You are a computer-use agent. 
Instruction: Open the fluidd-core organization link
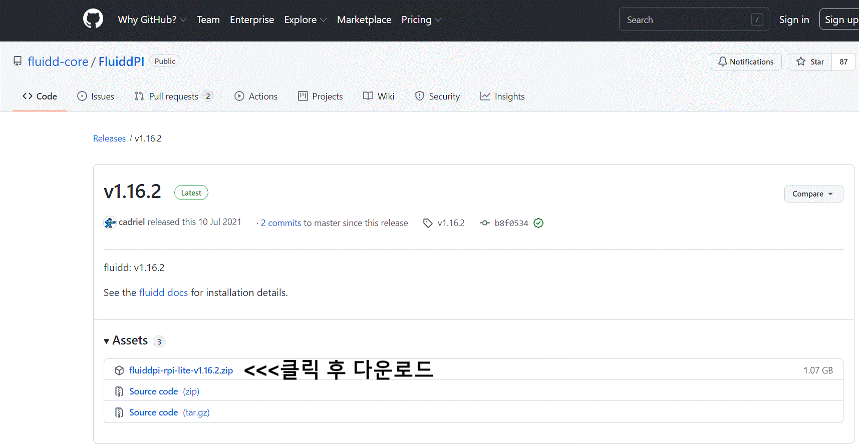pyautogui.click(x=58, y=61)
